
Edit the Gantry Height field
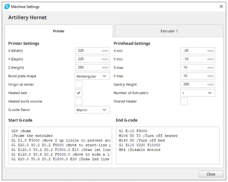point(197,84)
